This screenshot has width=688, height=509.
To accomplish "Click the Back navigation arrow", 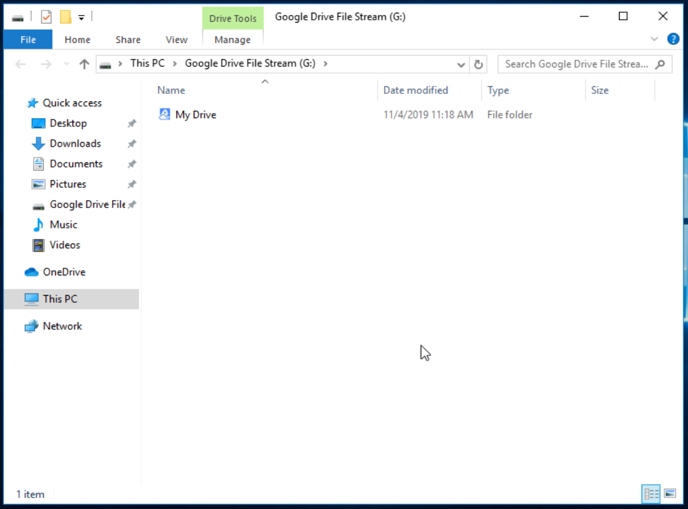I will [20, 64].
